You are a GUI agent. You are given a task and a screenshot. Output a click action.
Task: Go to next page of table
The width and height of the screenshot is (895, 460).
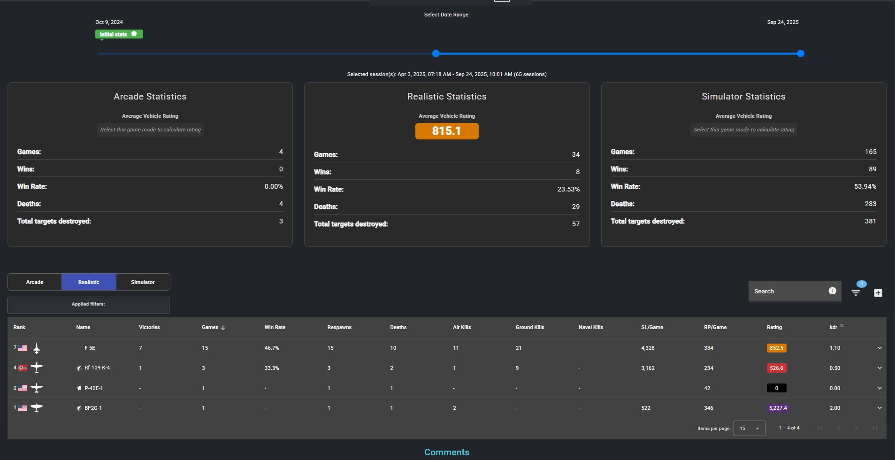click(857, 428)
